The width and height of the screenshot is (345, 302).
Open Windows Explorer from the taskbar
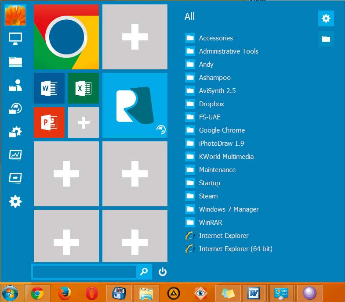point(146,293)
